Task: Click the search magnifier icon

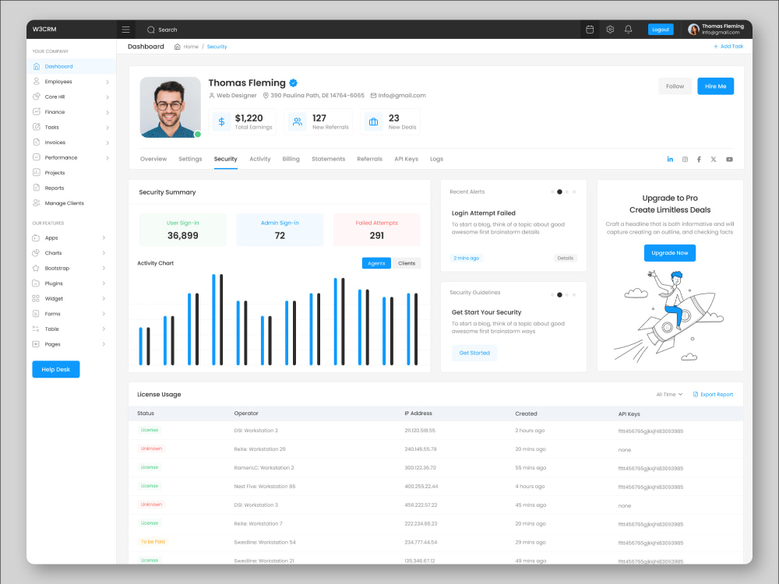Action: [151, 30]
